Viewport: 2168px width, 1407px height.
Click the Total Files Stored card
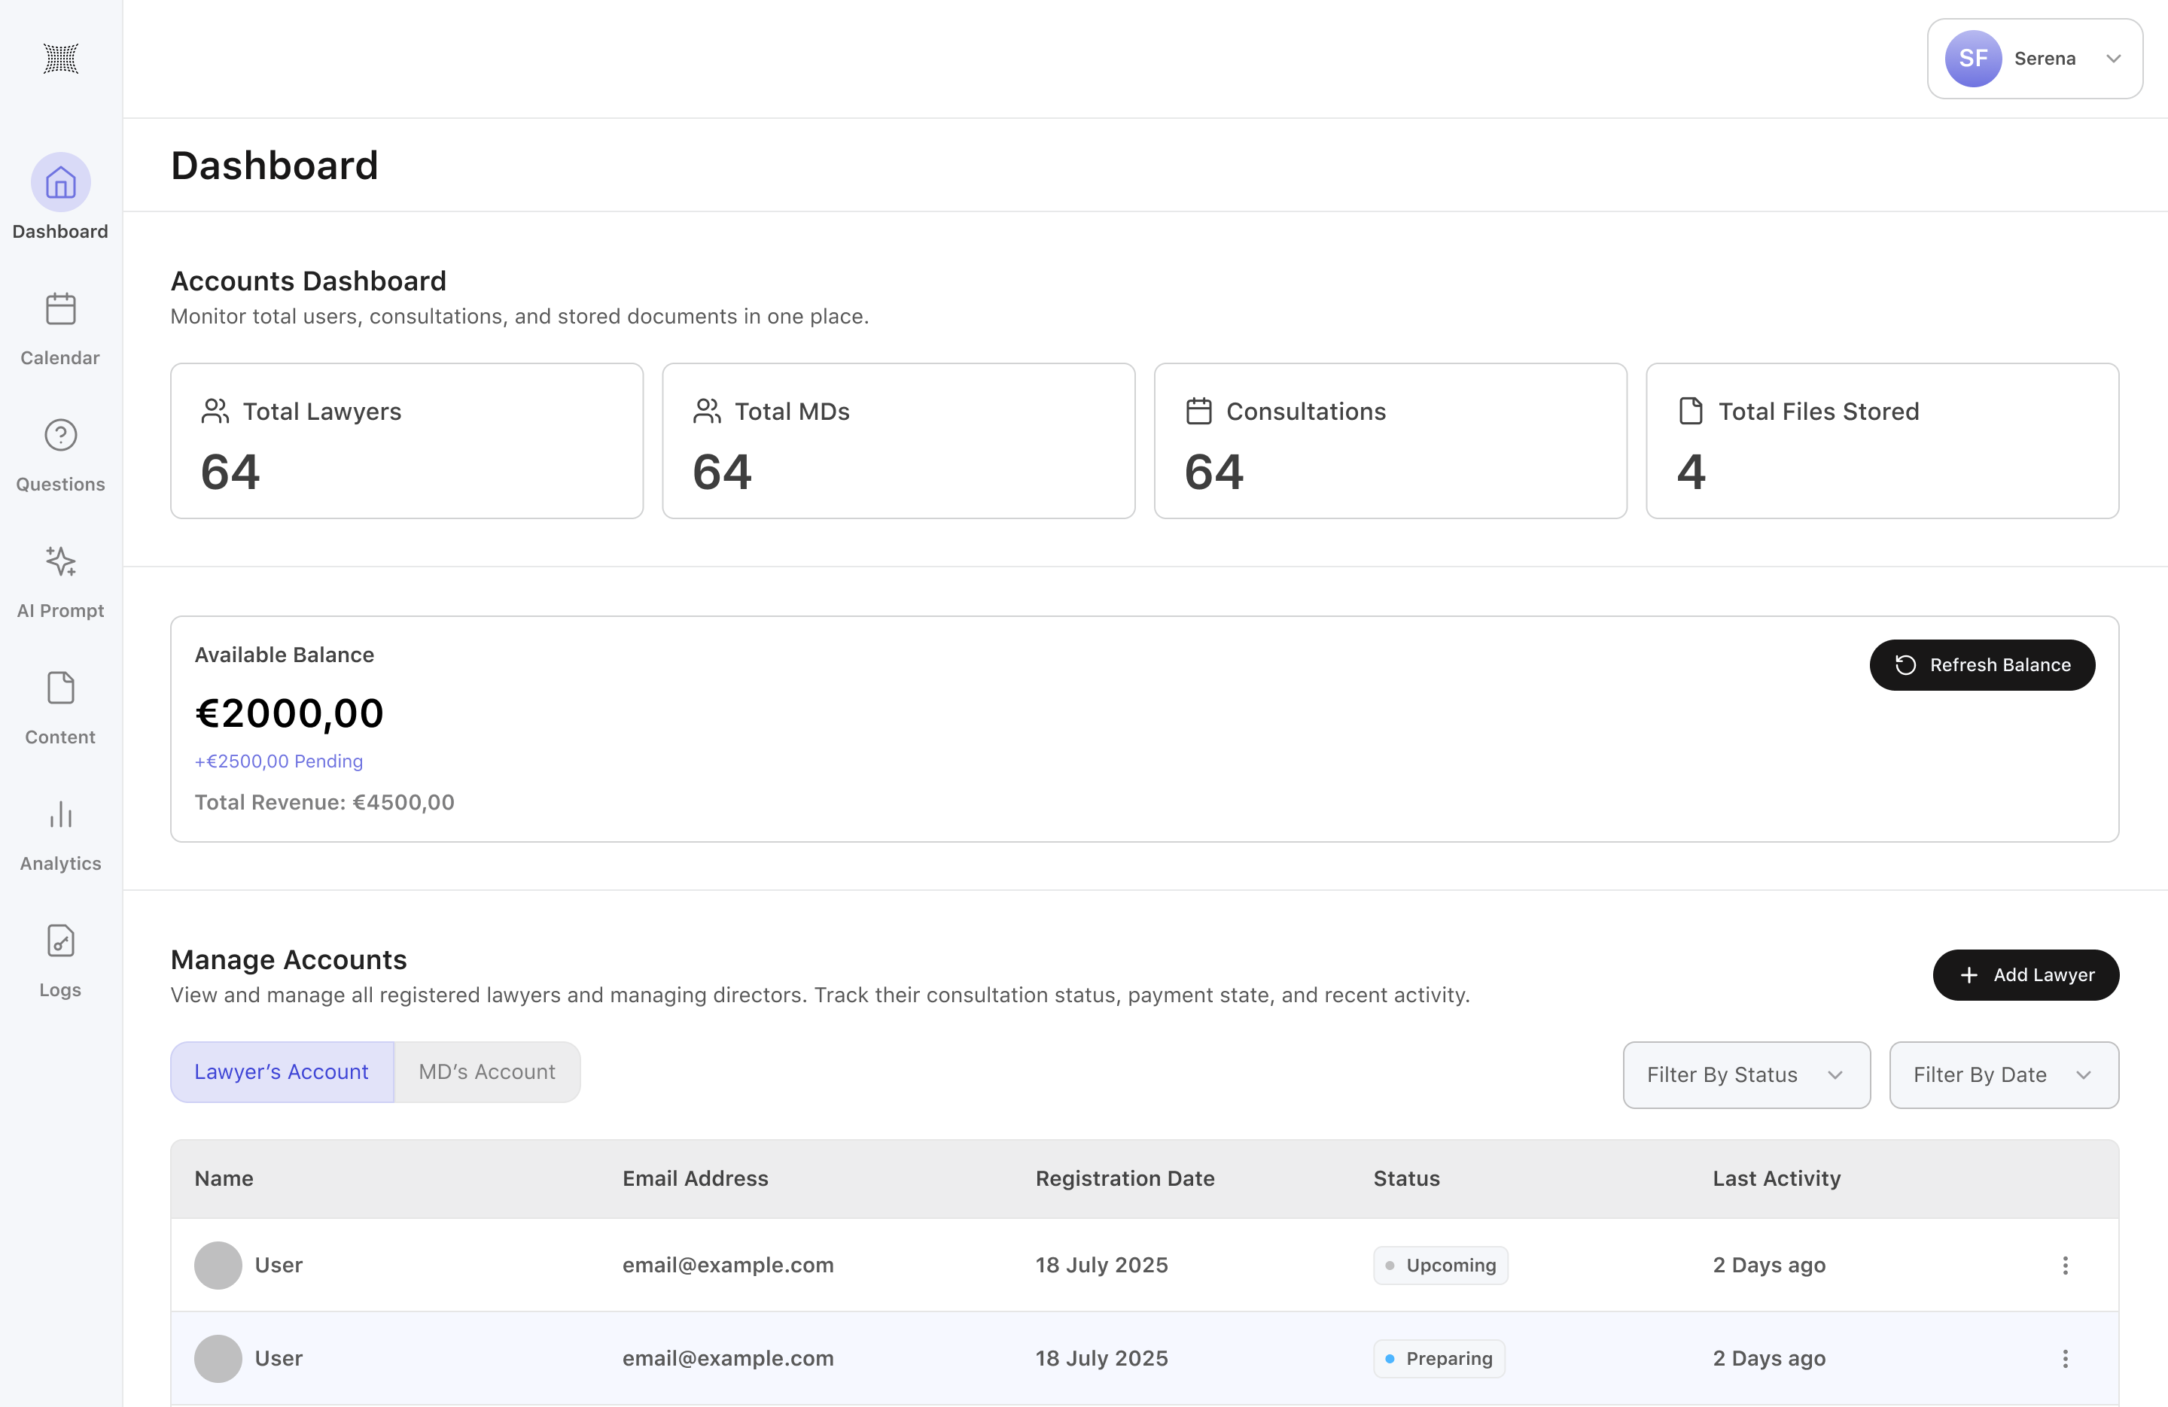(1881, 441)
